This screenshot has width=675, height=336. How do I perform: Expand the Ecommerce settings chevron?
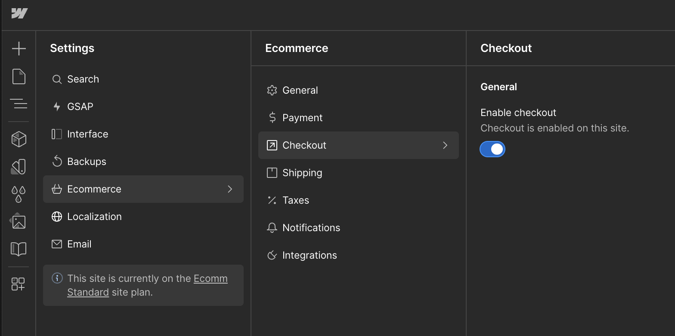(230, 189)
